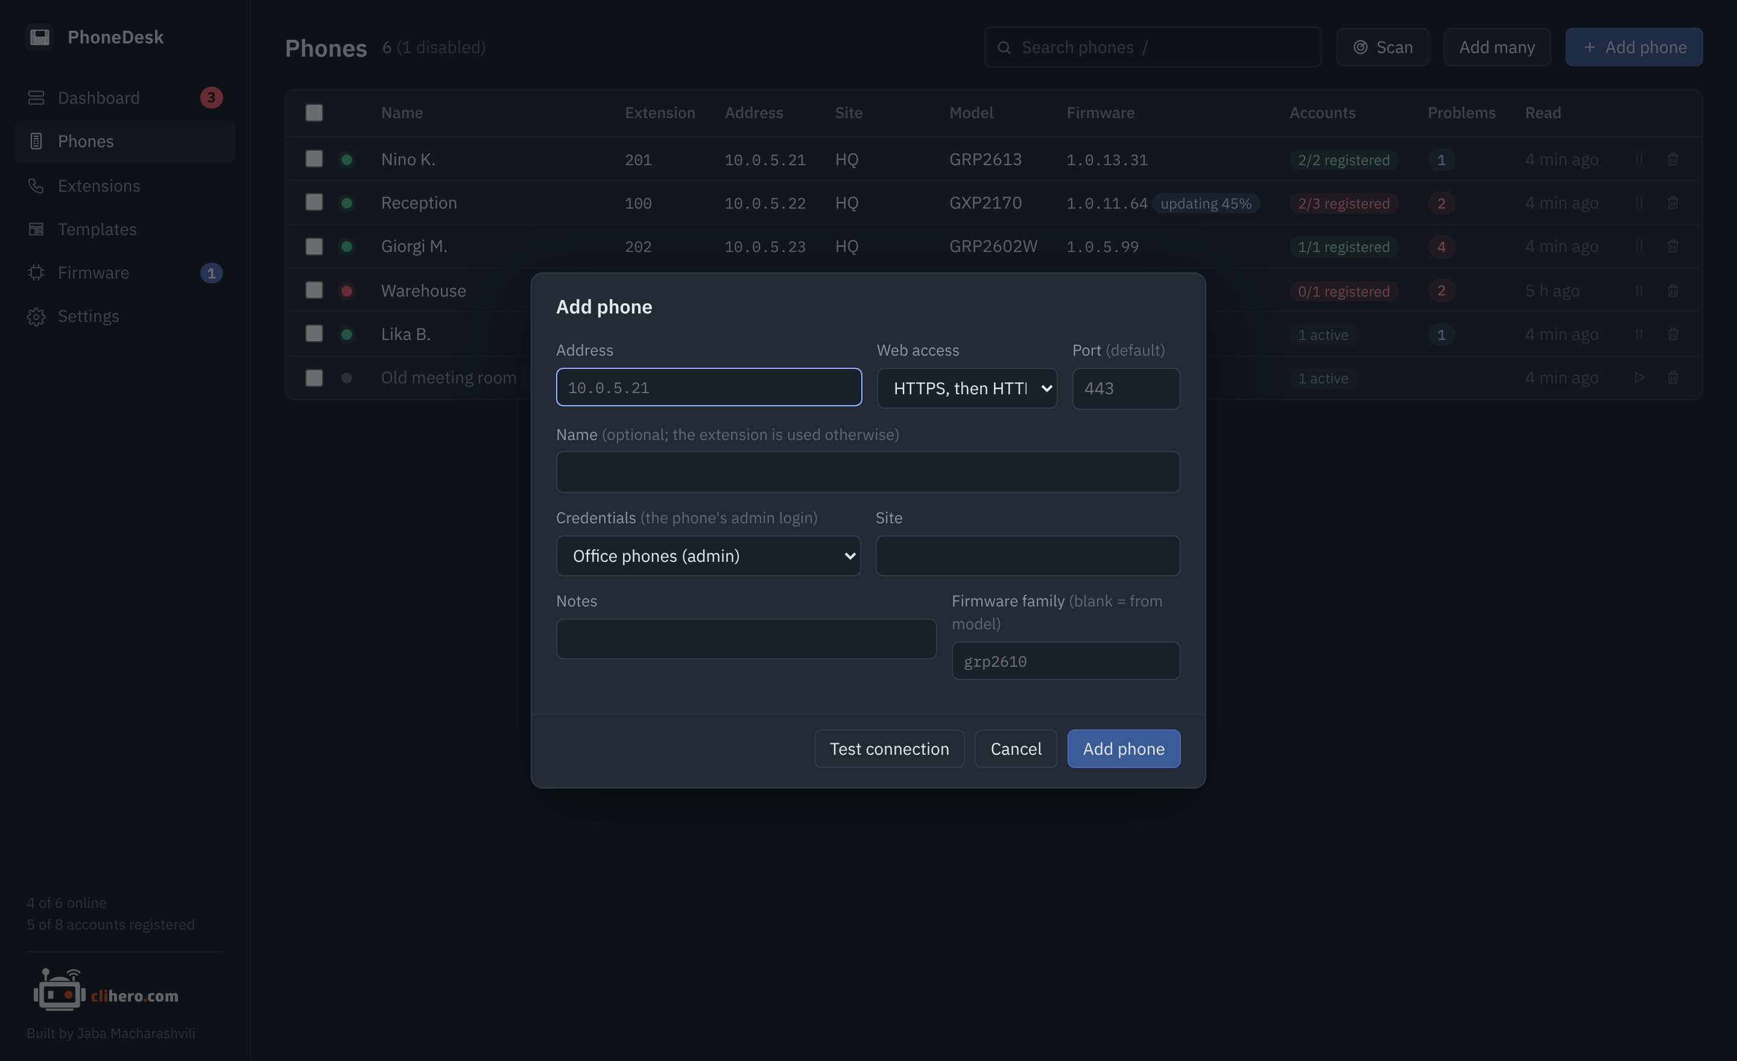Open the Web access dropdown
The image size is (1737, 1061).
(966, 388)
